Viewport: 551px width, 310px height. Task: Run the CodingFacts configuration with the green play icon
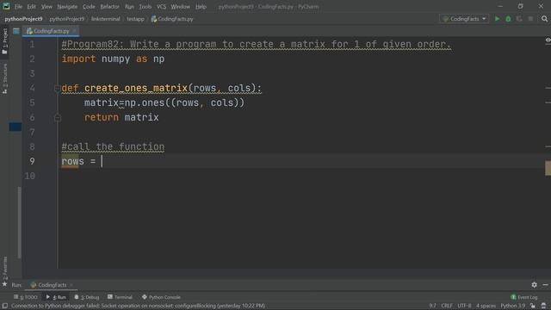click(x=497, y=19)
